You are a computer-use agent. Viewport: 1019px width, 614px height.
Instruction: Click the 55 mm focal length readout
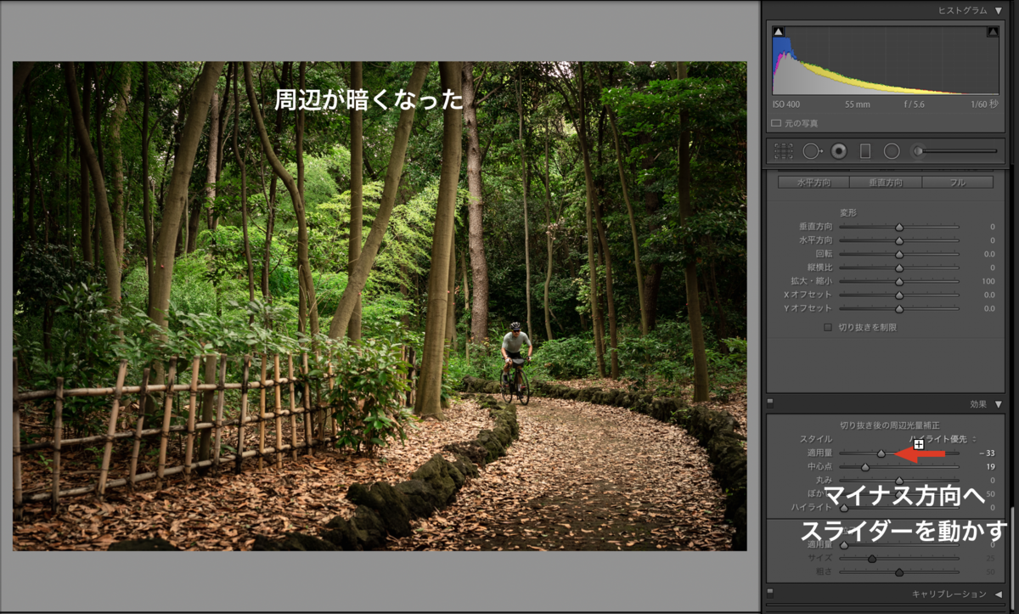point(858,104)
